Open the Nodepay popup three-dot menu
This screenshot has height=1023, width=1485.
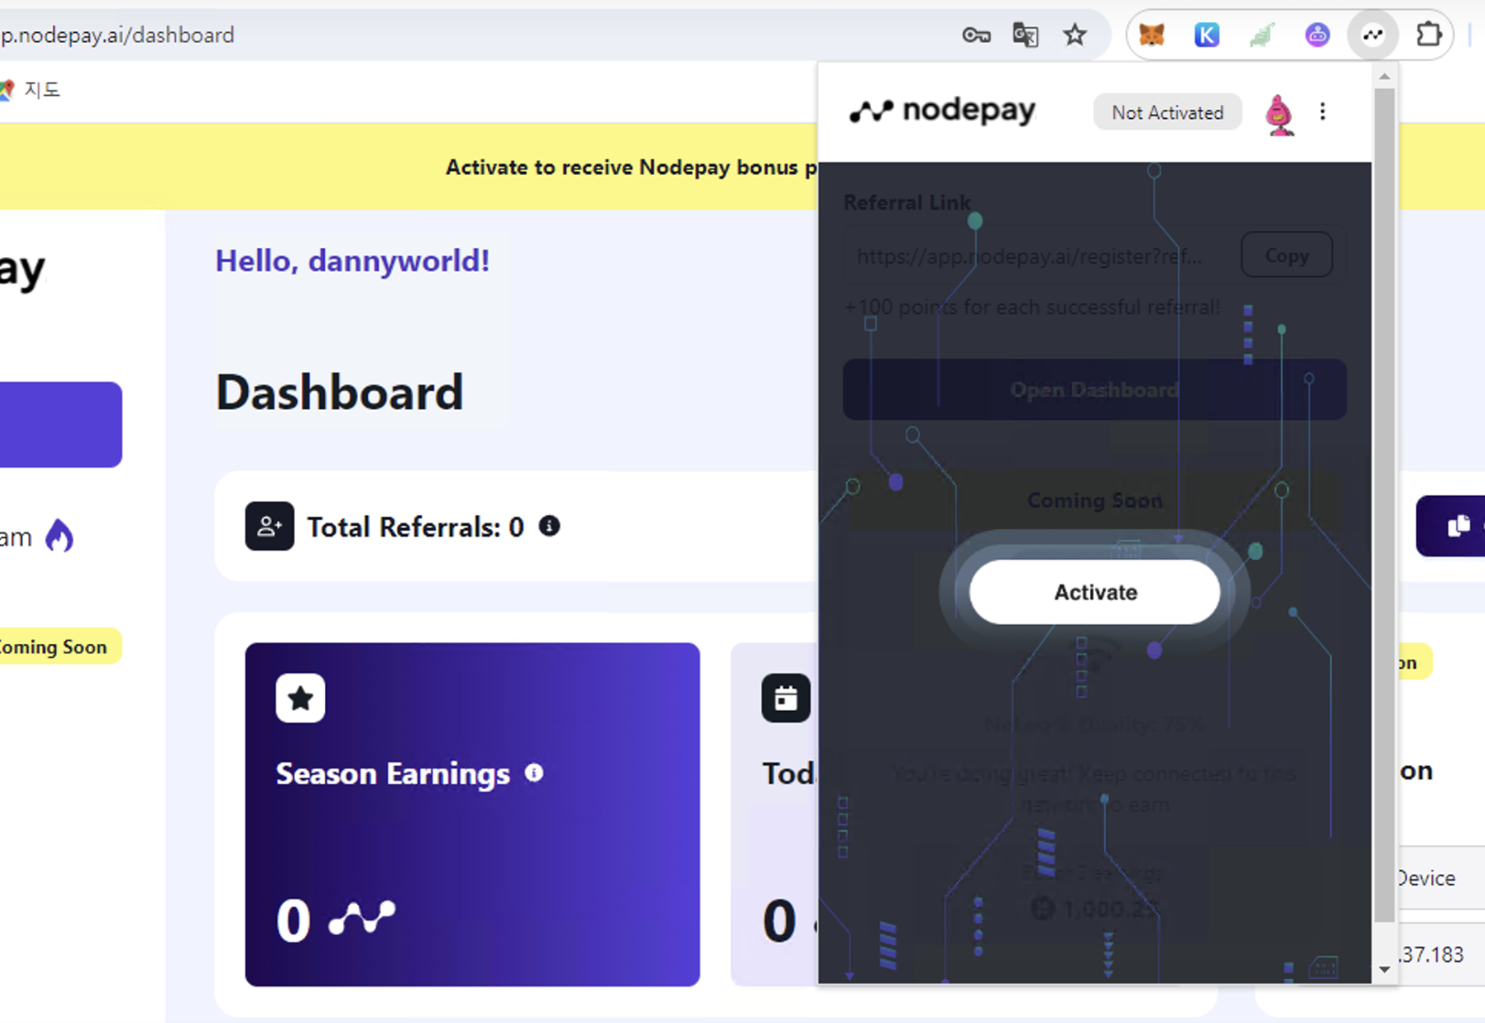(x=1322, y=112)
